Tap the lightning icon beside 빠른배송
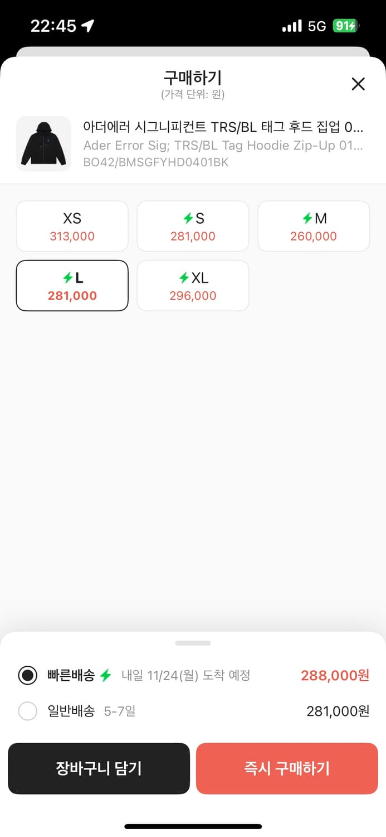The height and width of the screenshot is (837, 386). (106, 676)
